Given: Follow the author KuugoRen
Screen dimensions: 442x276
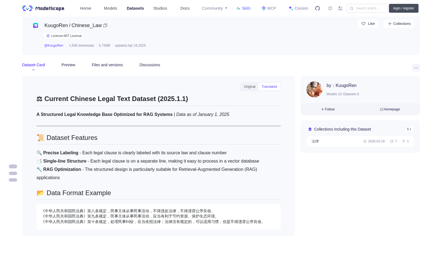Looking at the screenshot, I should tap(328, 109).
